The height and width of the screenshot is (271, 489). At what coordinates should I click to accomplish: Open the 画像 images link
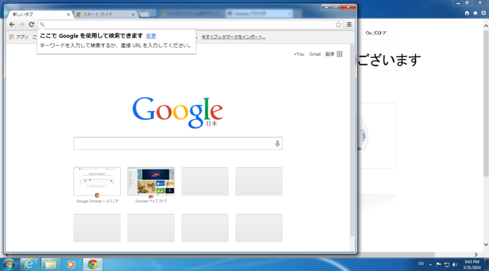(x=329, y=54)
